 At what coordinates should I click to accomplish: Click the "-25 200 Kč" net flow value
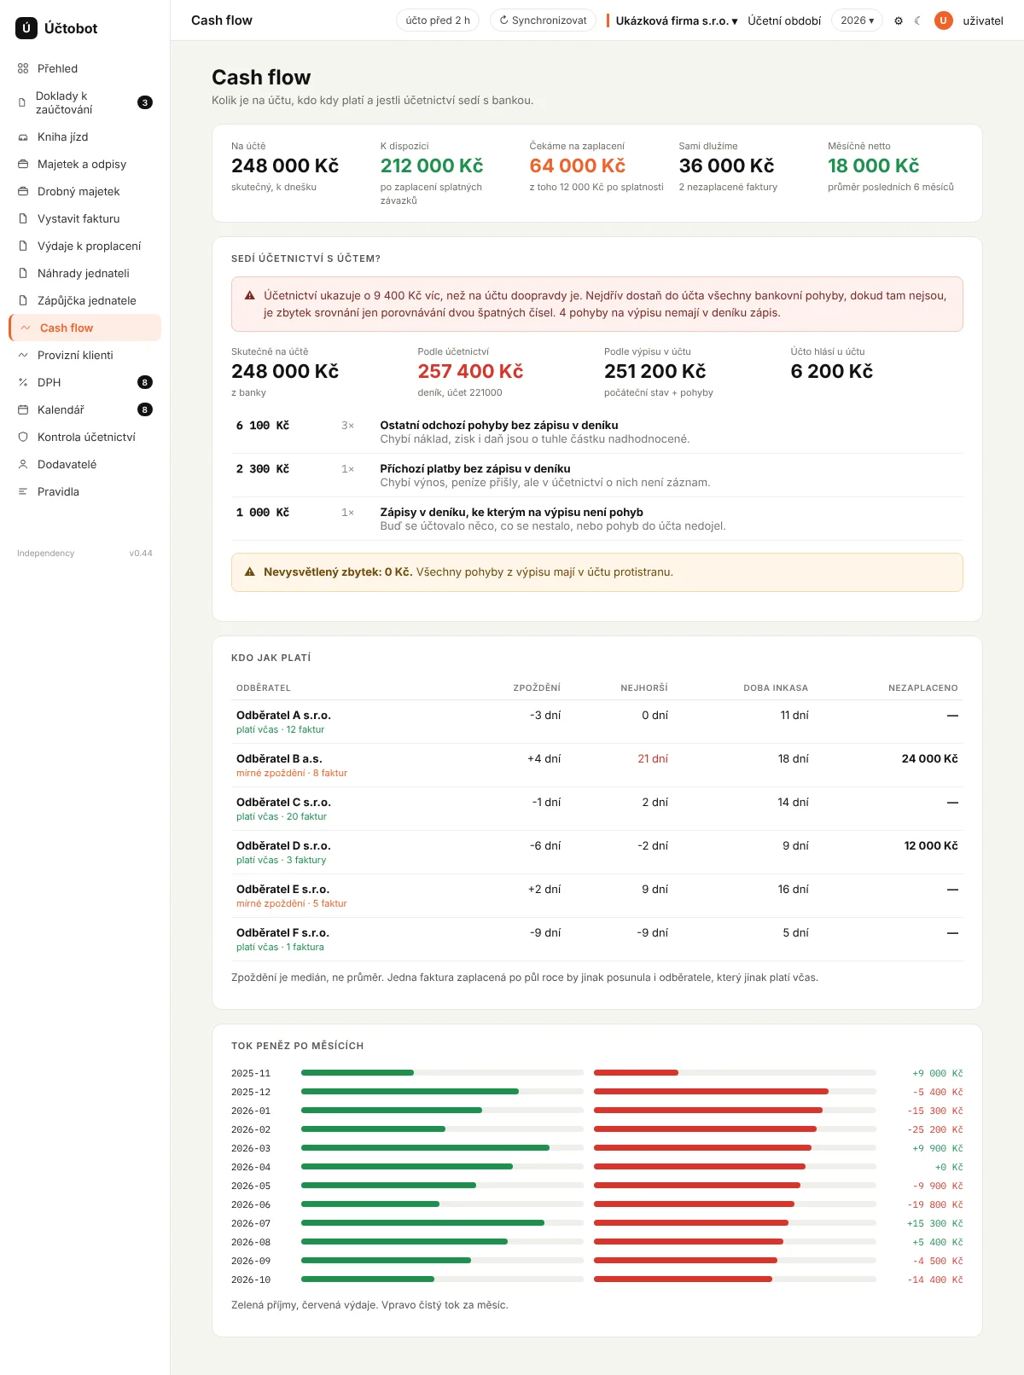point(935,1129)
